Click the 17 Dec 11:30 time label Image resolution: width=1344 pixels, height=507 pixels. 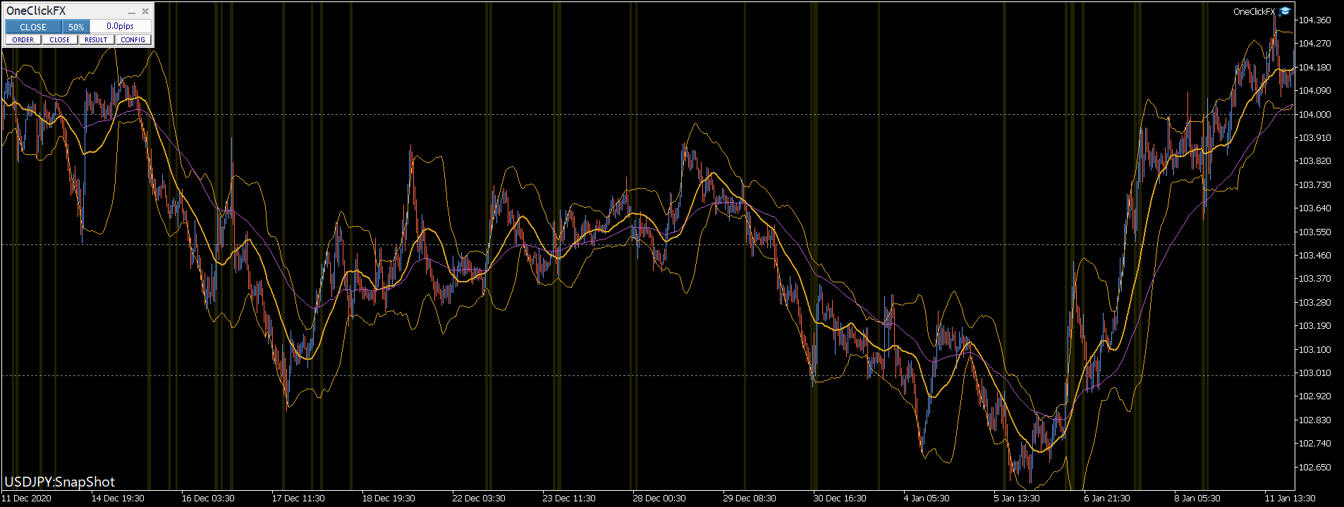pyautogui.click(x=298, y=498)
